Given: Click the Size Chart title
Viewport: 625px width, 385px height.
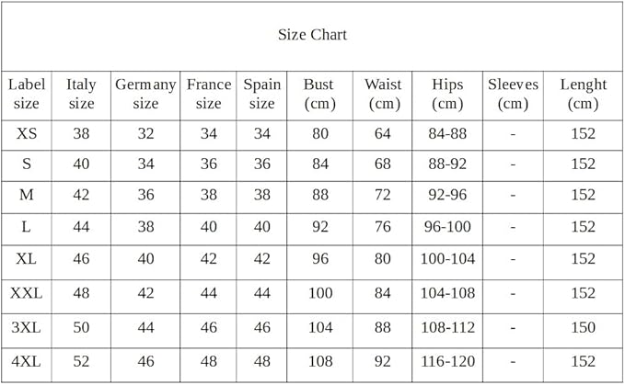Looking at the screenshot, I should click(312, 35).
